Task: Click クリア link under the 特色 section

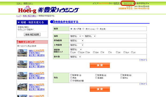Action: [x=143, y=84]
